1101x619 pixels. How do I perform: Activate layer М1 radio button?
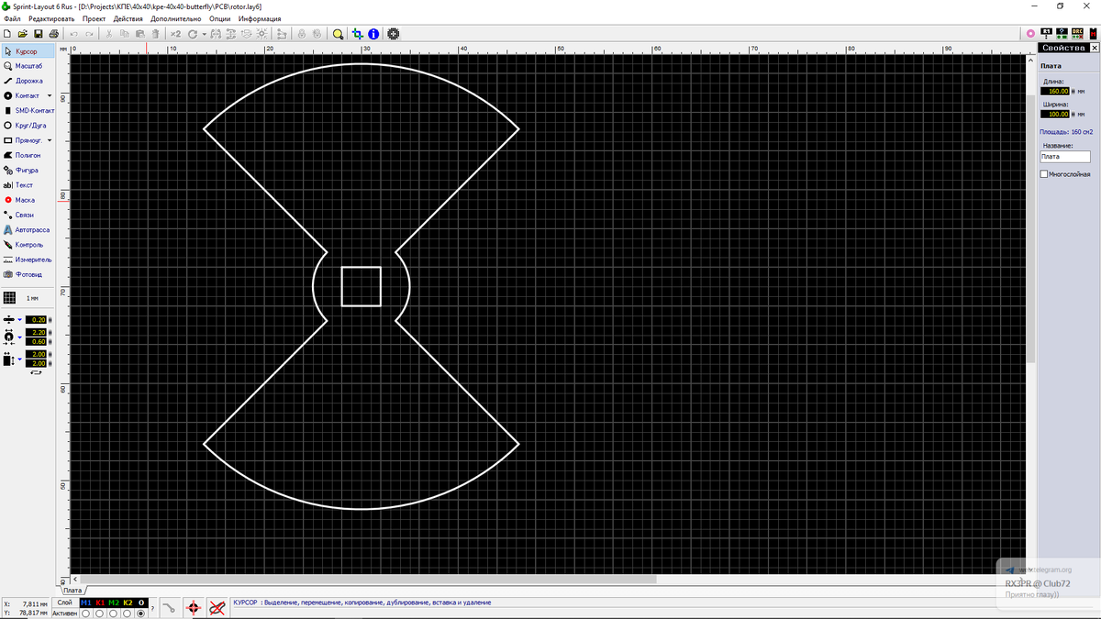[x=85, y=613]
